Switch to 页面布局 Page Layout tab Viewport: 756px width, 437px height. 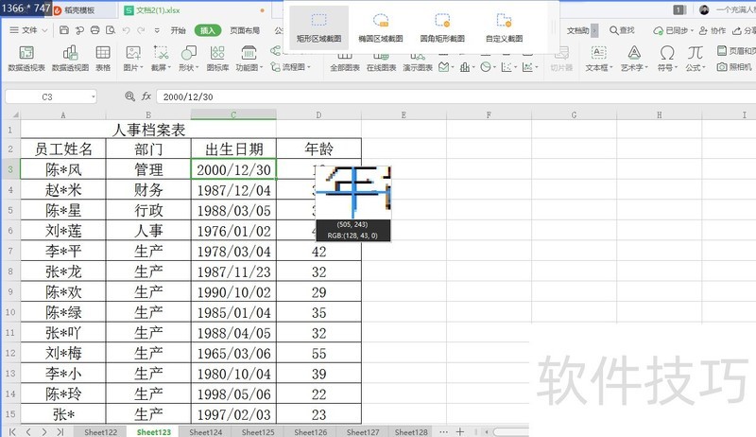[x=245, y=30]
